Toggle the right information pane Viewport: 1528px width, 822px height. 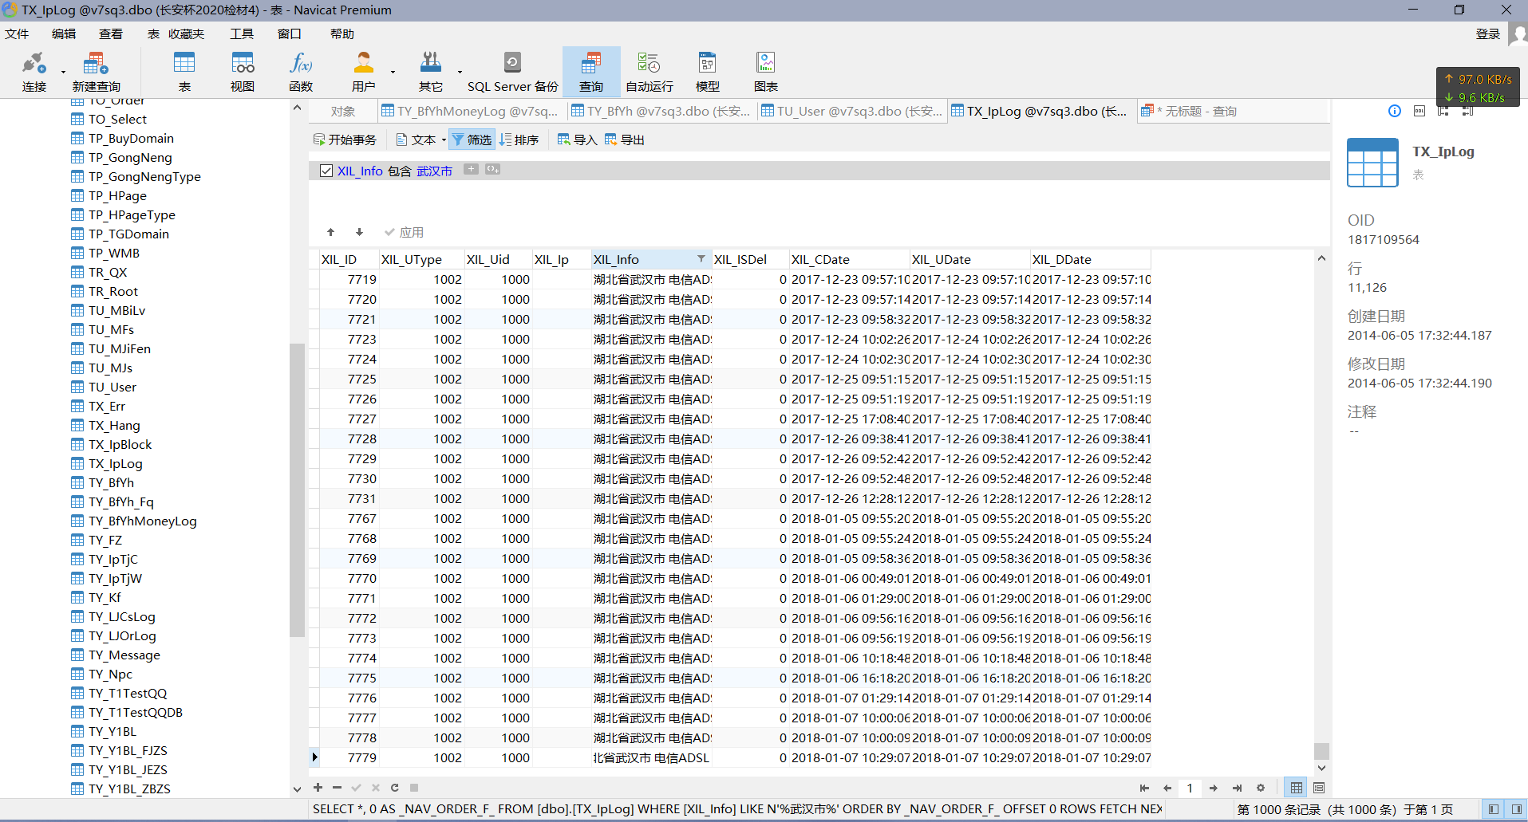tap(1515, 809)
